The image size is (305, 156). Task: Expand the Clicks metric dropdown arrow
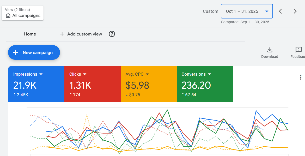tap(85, 74)
